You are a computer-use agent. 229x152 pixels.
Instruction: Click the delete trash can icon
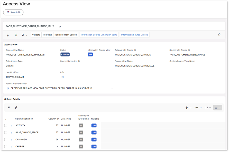pyautogui.click(x=16, y=35)
